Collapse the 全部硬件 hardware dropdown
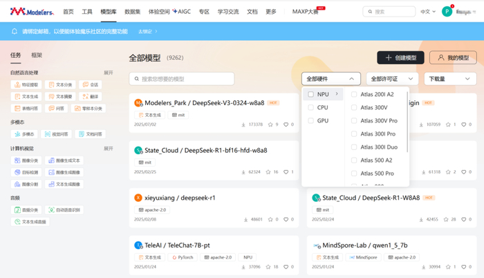 pyautogui.click(x=331, y=79)
